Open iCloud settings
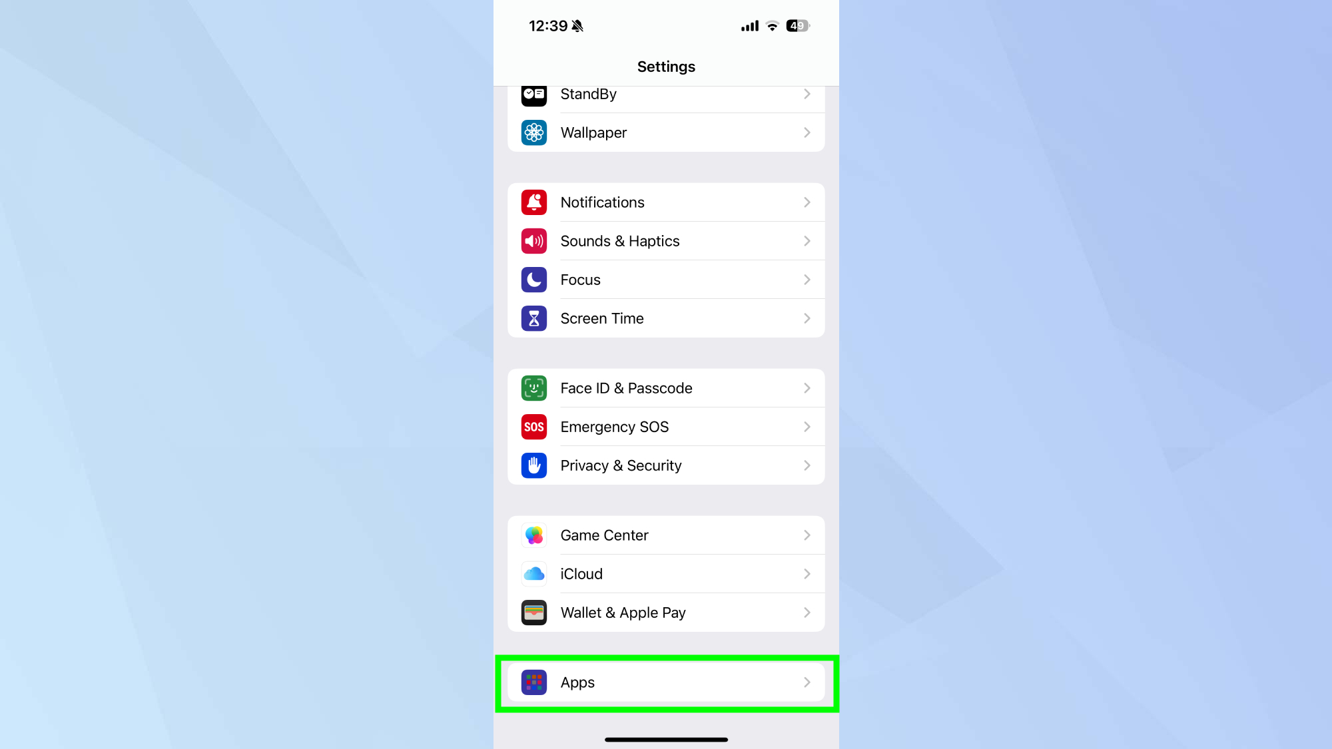This screenshot has height=749, width=1332. coord(666,573)
